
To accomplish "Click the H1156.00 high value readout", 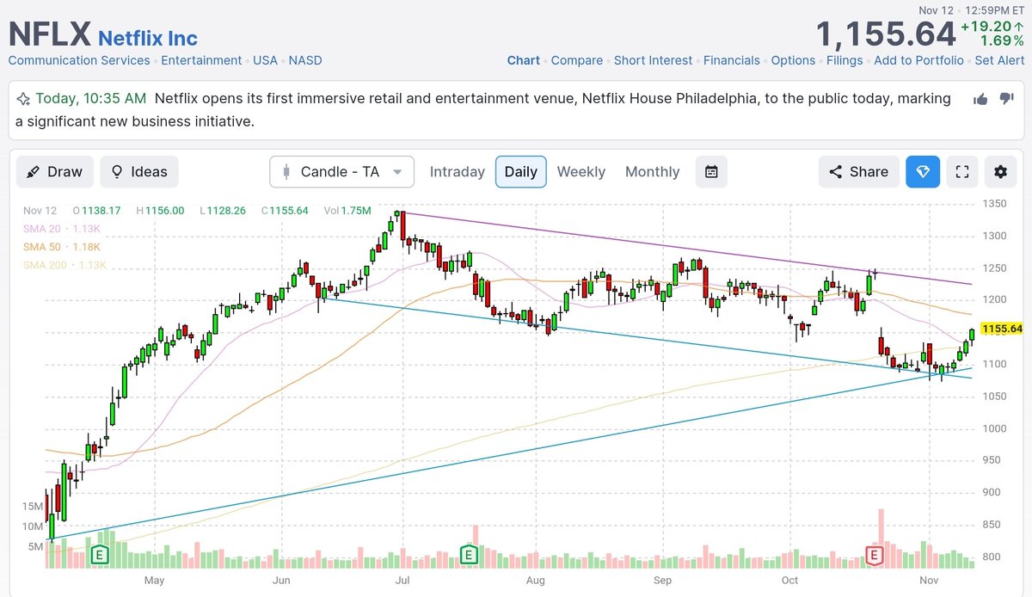I will (x=159, y=210).
